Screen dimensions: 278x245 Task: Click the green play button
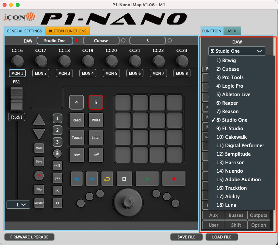[147, 179]
